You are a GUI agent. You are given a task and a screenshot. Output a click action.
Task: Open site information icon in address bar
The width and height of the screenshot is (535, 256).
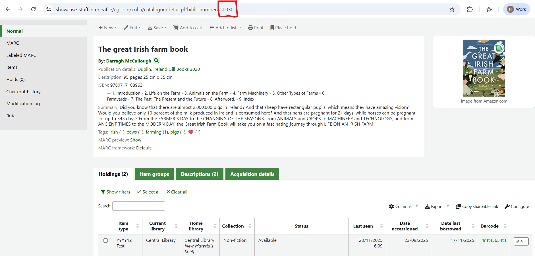(49, 9)
